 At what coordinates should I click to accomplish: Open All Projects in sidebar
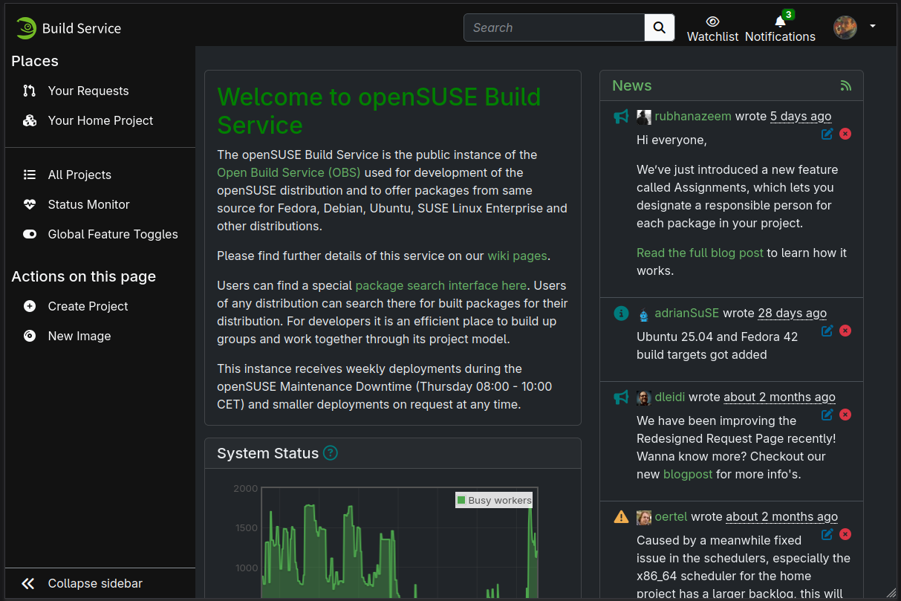point(79,175)
